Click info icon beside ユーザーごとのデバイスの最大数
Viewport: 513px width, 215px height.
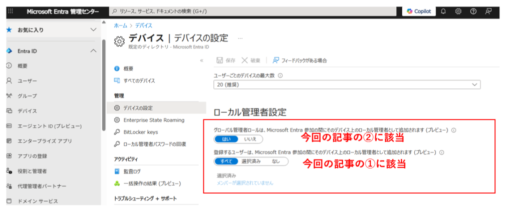point(280,75)
